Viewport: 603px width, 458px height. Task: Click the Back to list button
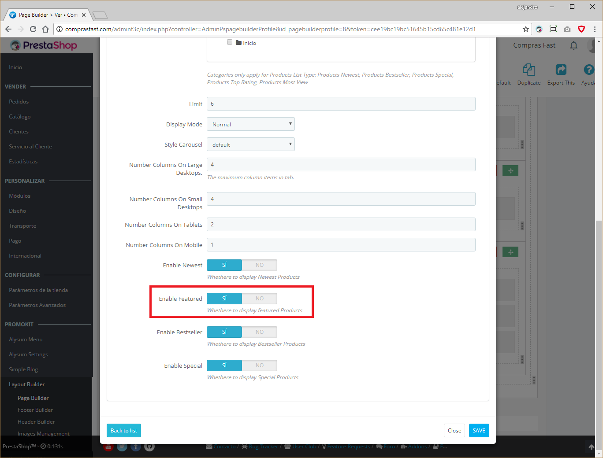pyautogui.click(x=124, y=431)
